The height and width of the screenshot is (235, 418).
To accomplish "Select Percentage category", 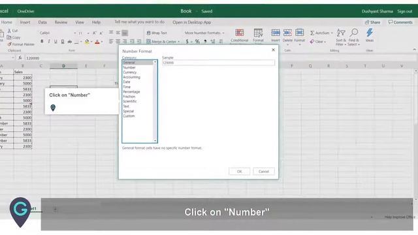I will 131,91.
